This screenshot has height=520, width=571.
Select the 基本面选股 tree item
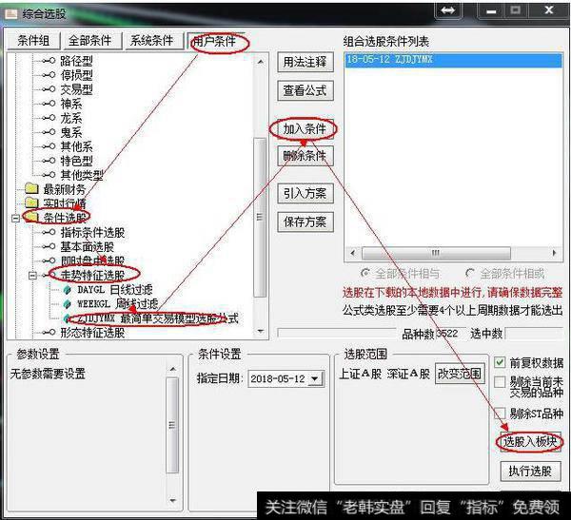click(87, 247)
